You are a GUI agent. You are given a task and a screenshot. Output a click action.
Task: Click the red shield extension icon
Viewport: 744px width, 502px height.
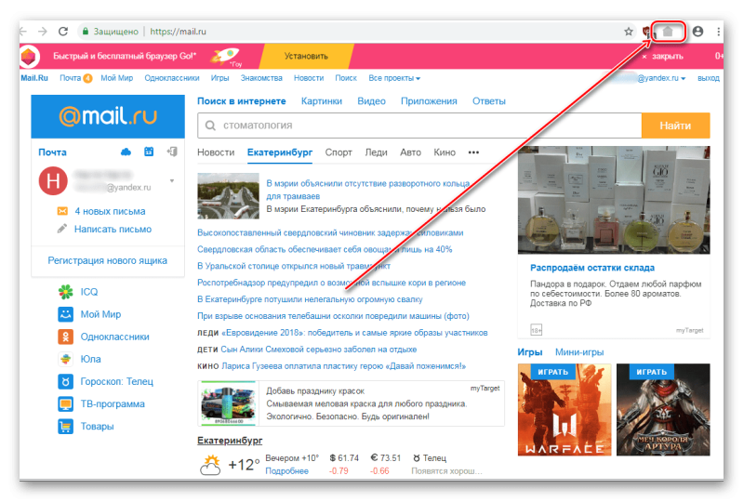click(x=646, y=32)
